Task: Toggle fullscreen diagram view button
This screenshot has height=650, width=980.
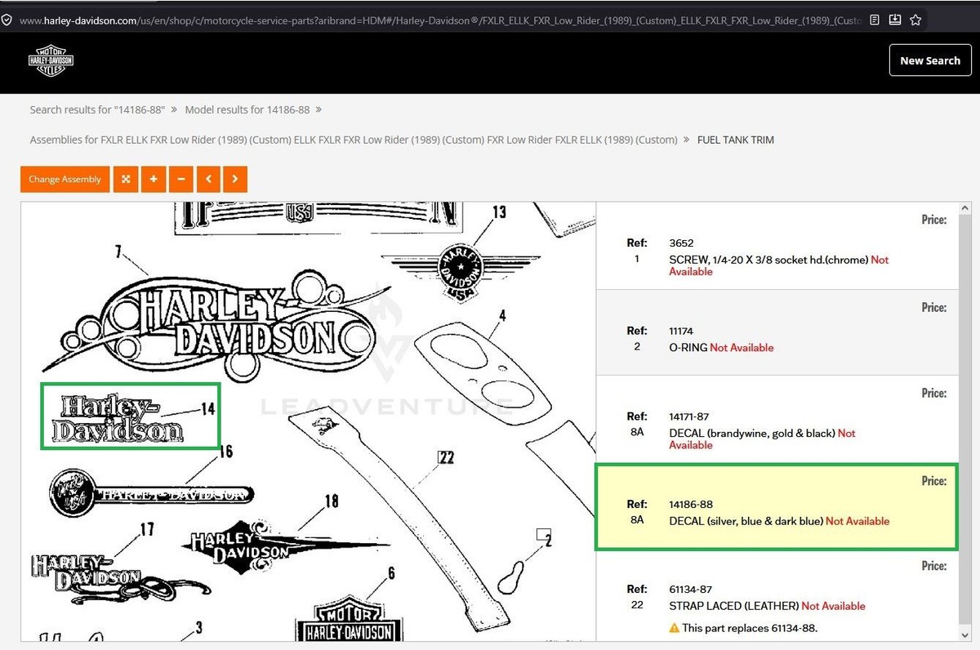Action: (126, 180)
